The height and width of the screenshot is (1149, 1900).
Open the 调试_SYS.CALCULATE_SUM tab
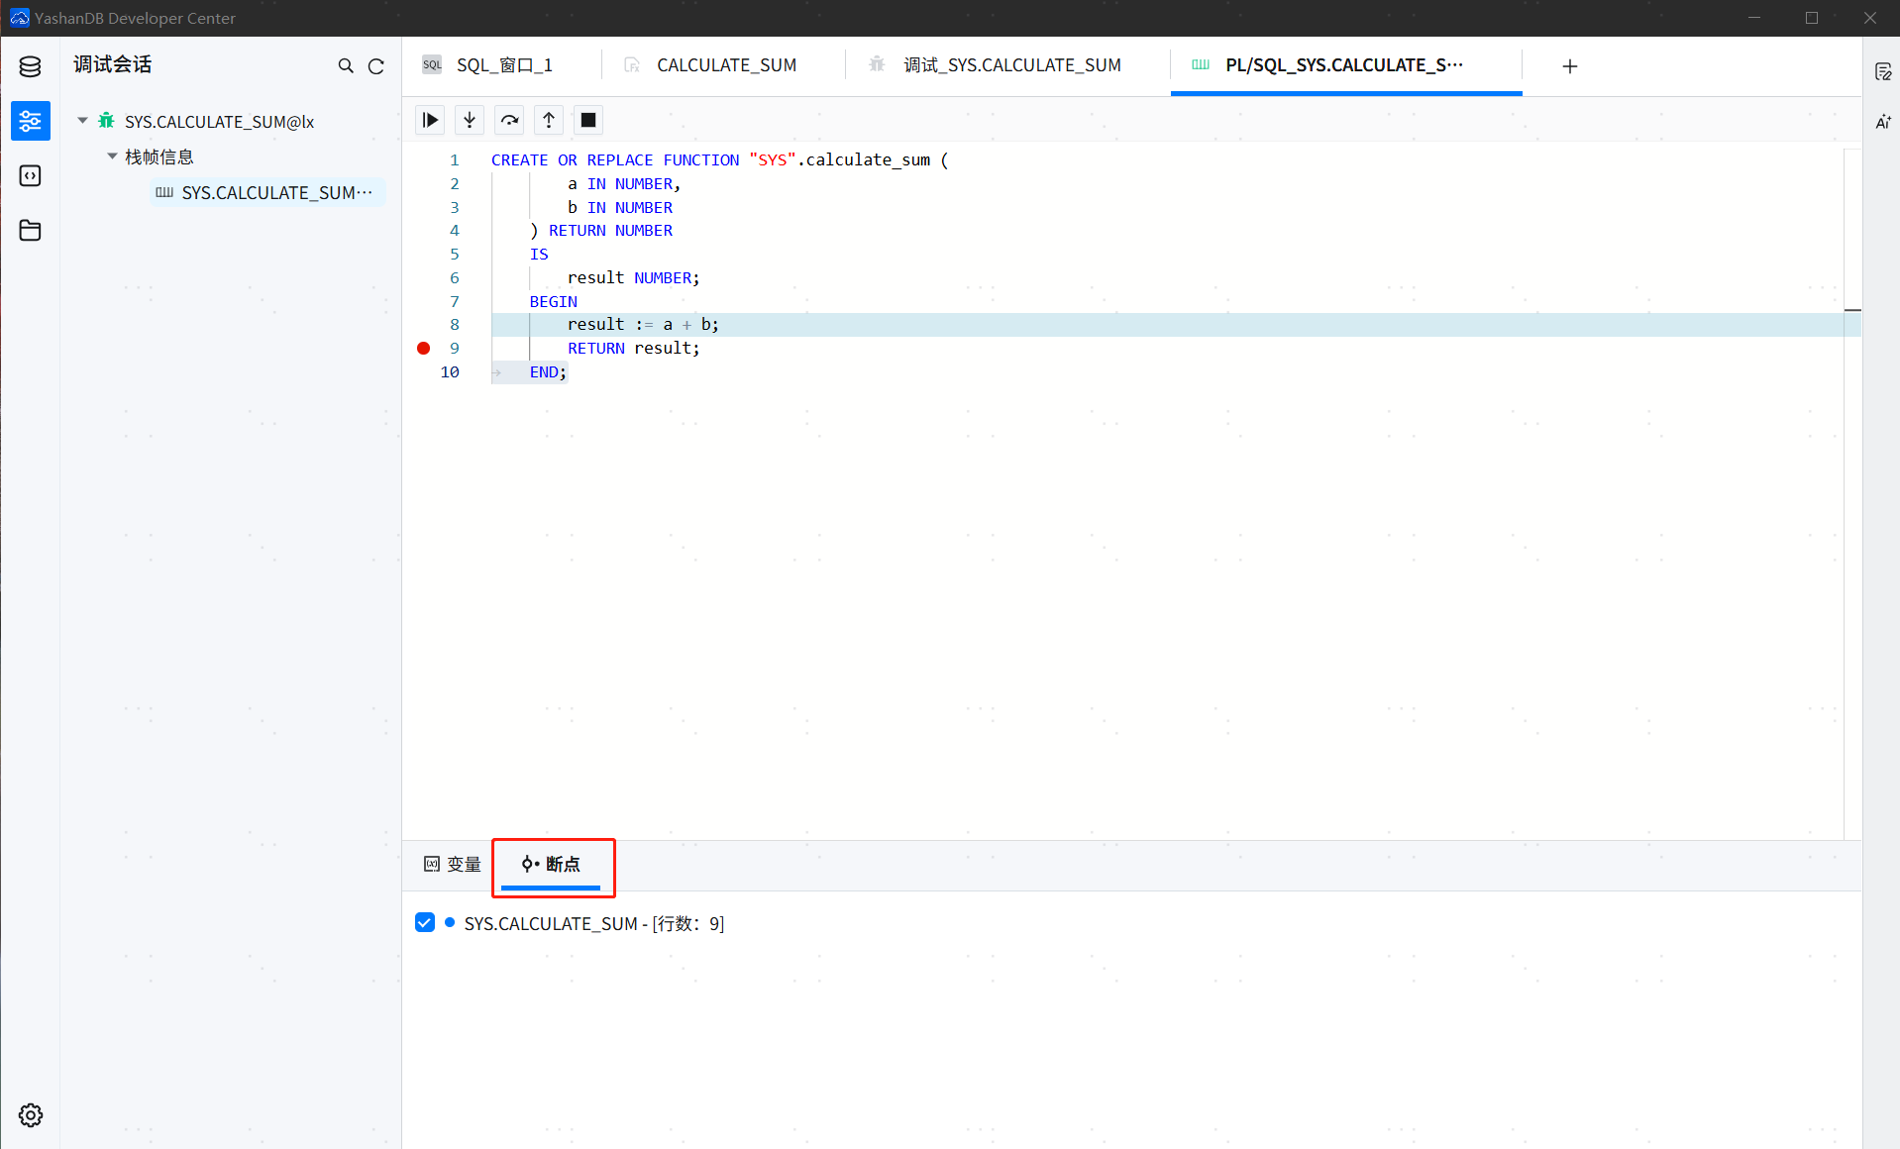1010,65
